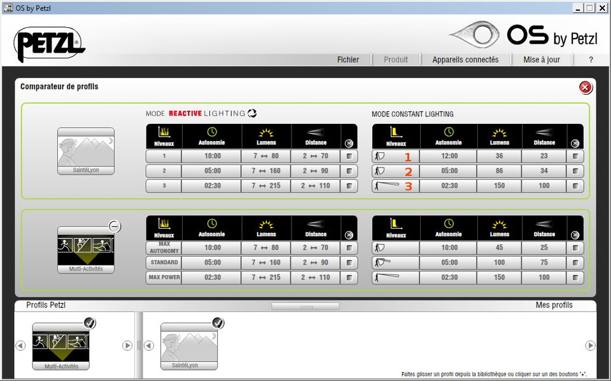Check SaintéLyon constant 150 lumens row checkbox

[575, 186]
